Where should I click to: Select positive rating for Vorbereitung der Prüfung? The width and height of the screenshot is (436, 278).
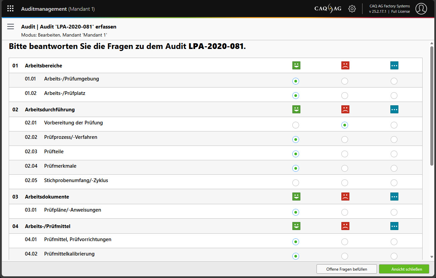(x=296, y=125)
